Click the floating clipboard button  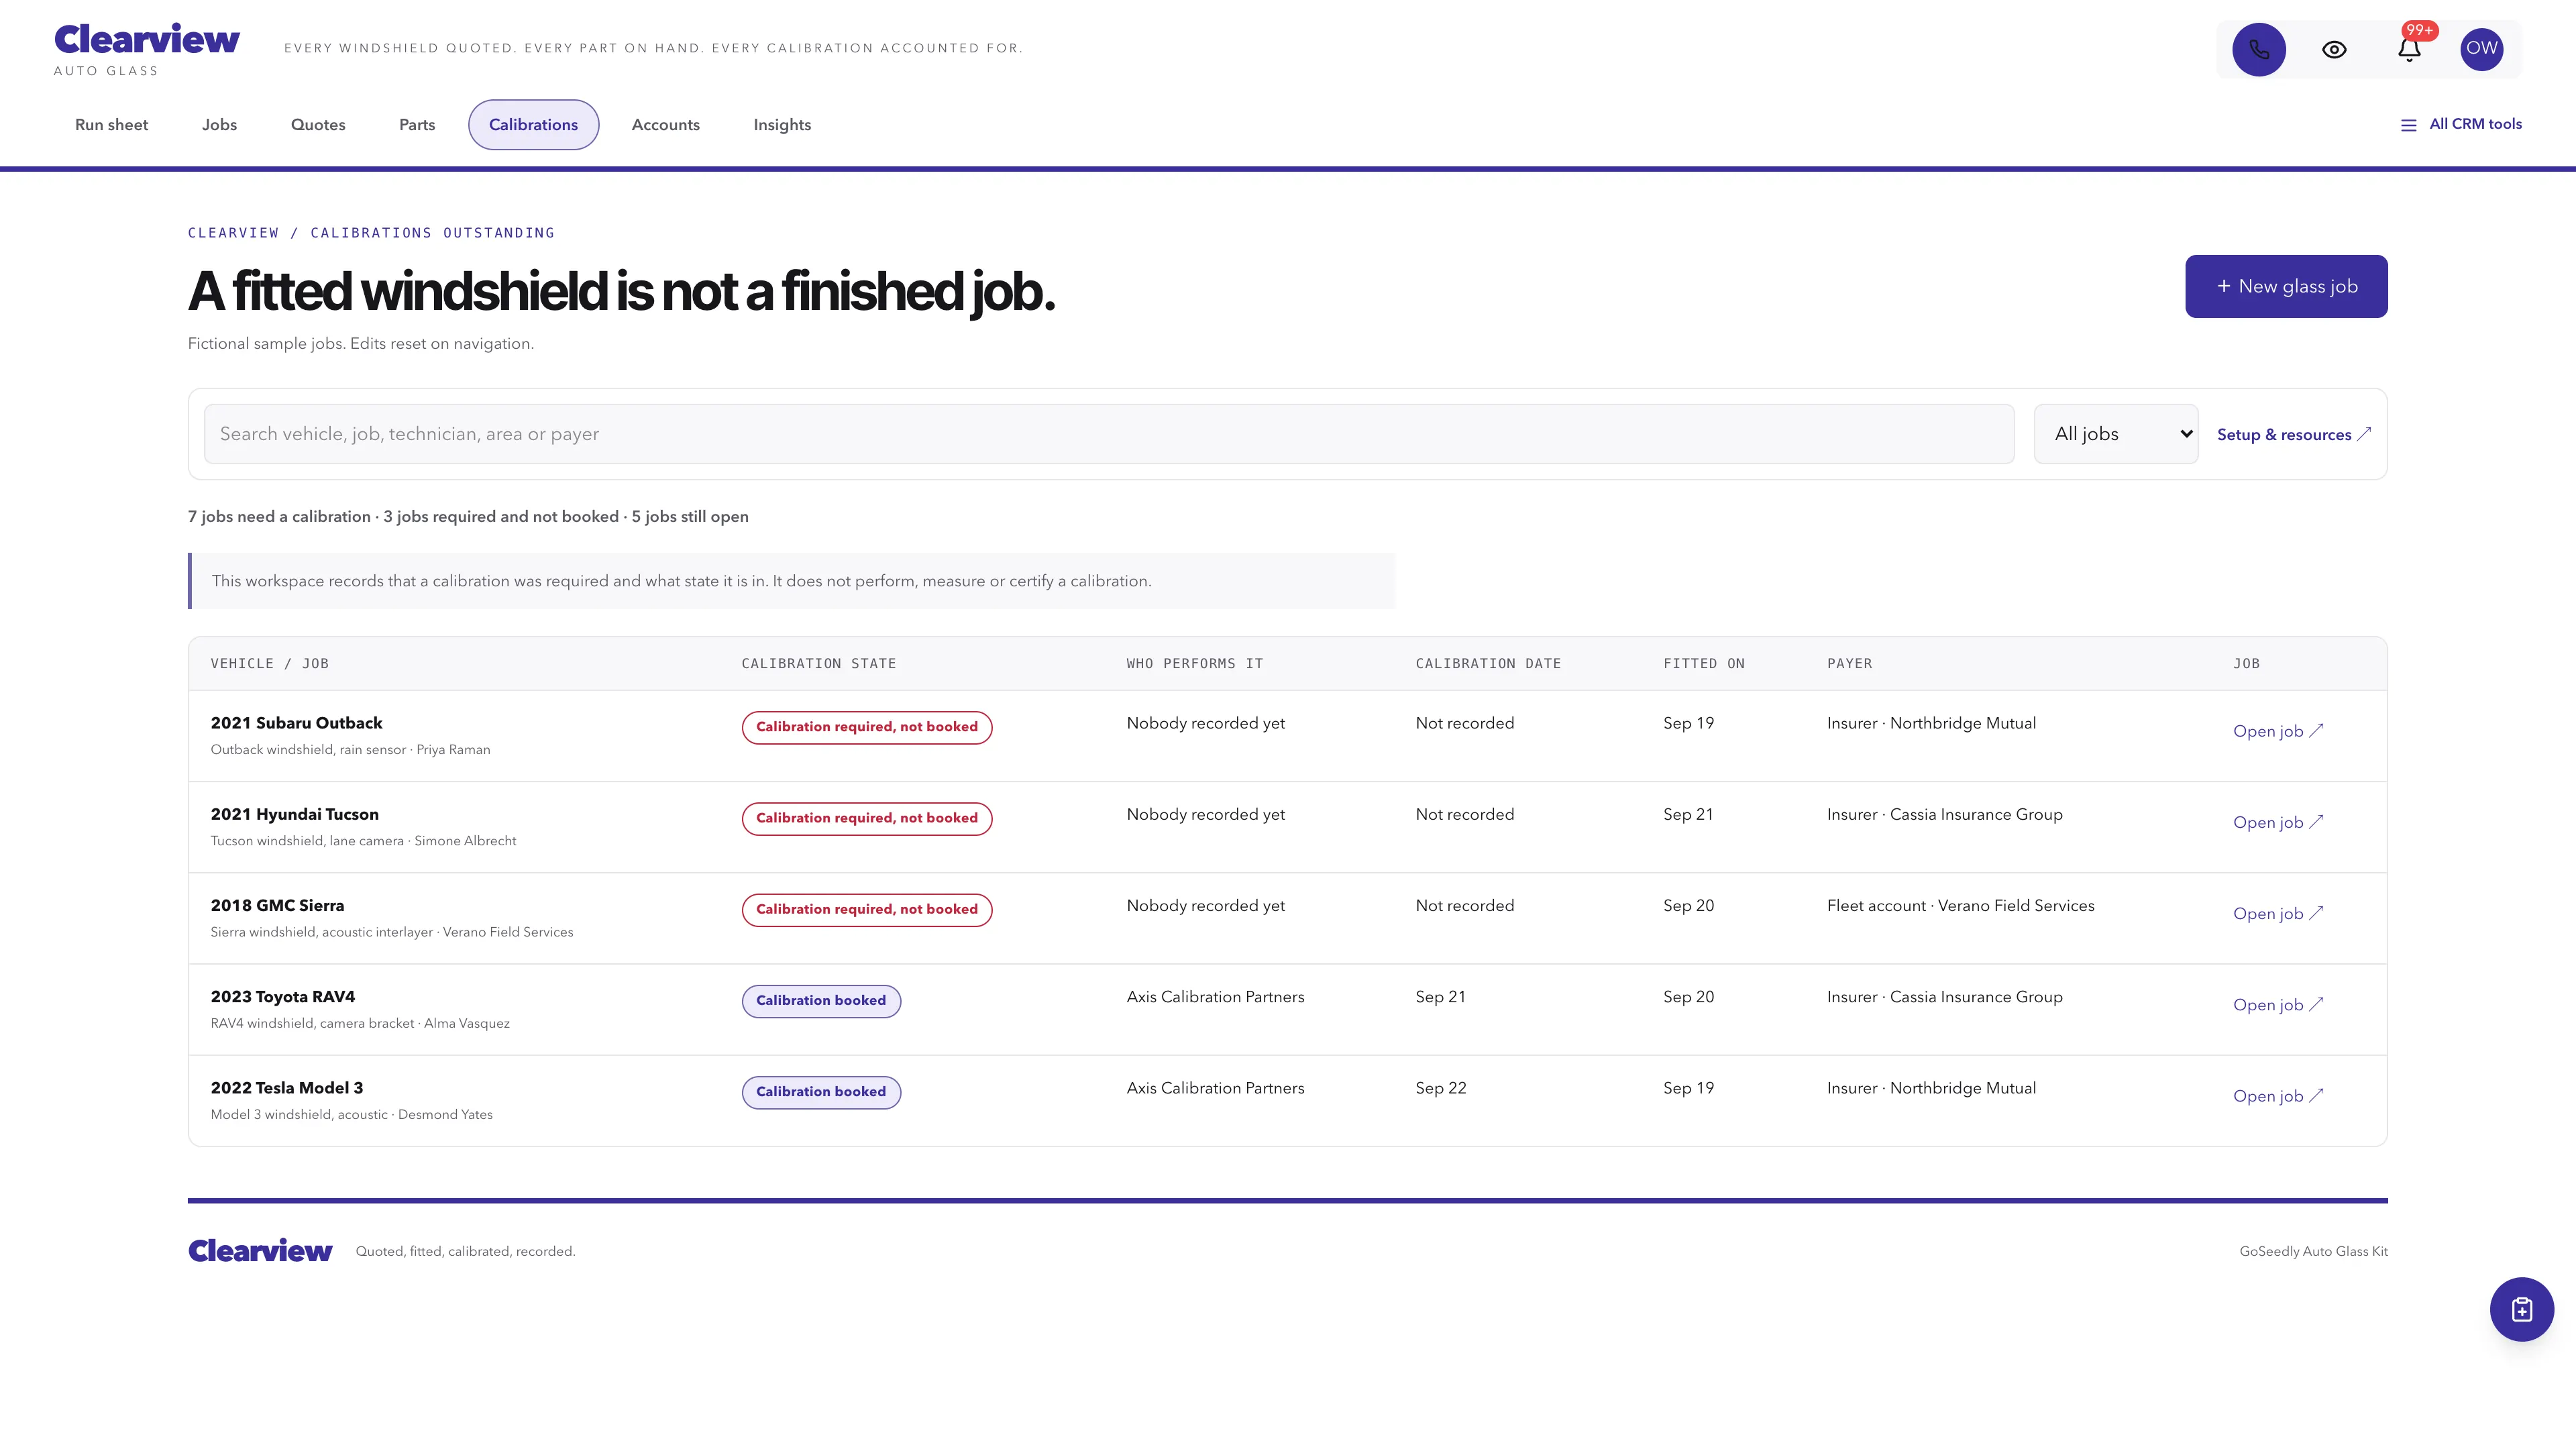[2522, 1309]
